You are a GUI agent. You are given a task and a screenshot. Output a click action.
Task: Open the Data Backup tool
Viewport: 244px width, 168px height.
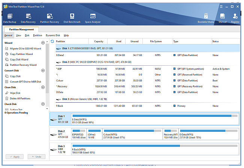click(x=10, y=18)
